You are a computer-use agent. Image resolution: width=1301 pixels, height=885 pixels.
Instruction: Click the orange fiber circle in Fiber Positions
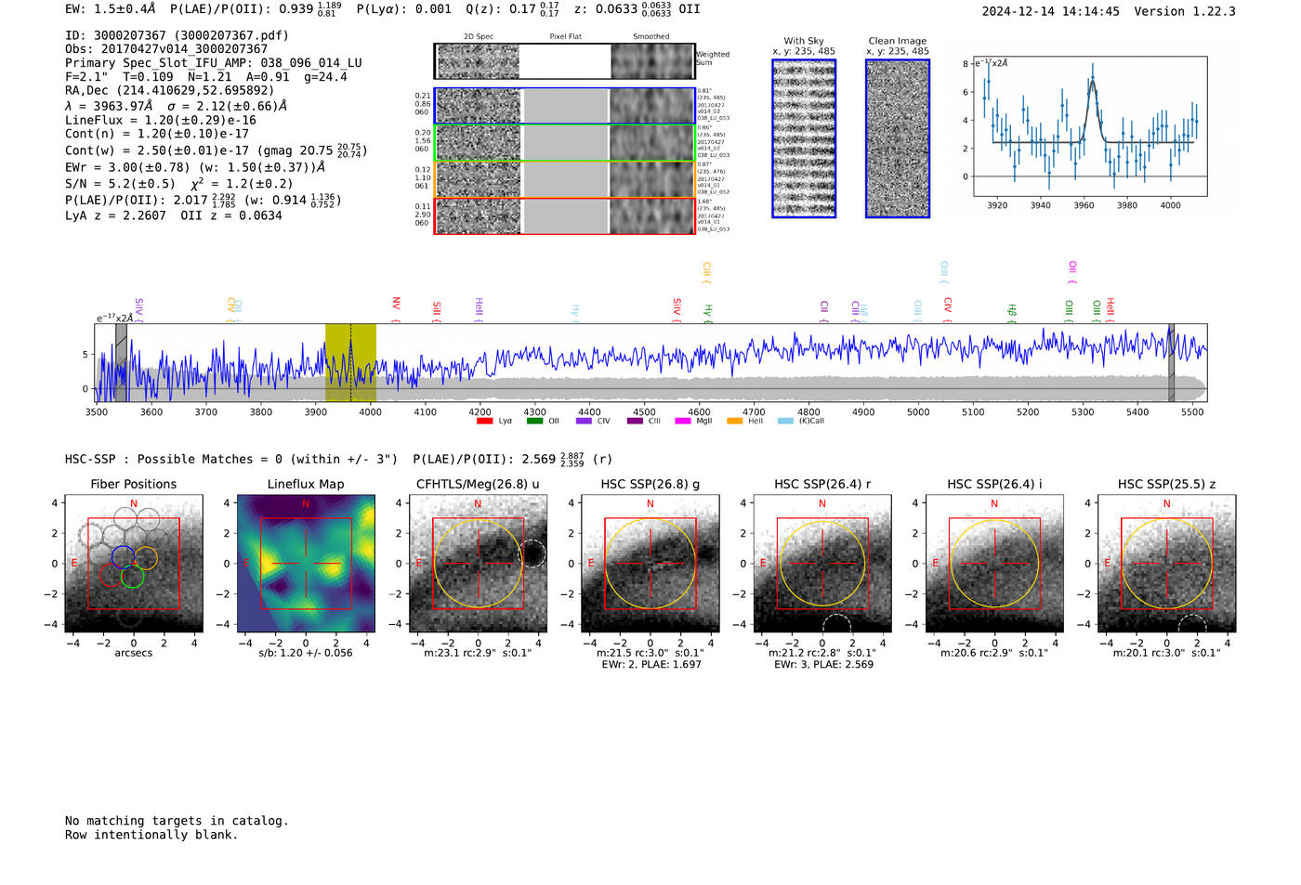(x=146, y=557)
